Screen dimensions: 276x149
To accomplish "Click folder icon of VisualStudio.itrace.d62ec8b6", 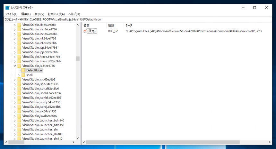I will tap(19, 61).
